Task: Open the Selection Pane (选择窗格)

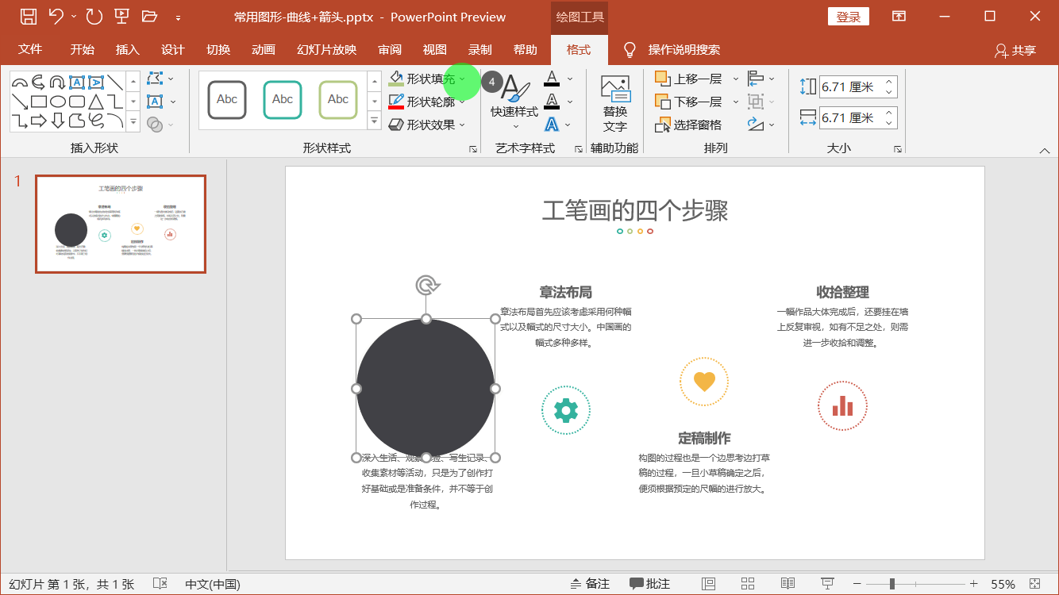Action: 689,125
